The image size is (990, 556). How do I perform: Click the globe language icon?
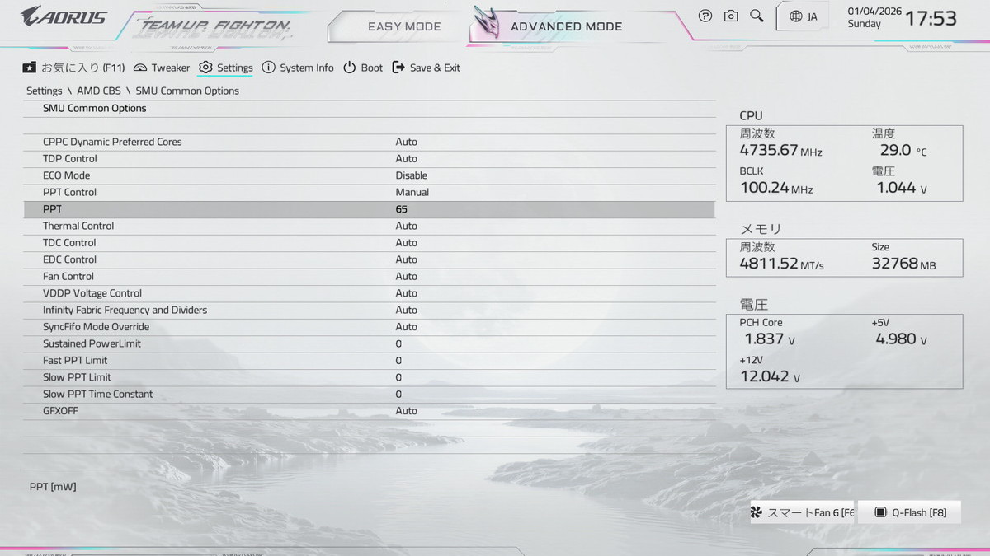pos(795,16)
